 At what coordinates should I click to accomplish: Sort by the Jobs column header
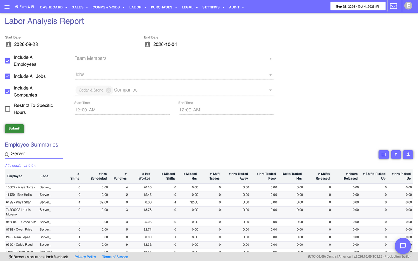pyautogui.click(x=45, y=176)
